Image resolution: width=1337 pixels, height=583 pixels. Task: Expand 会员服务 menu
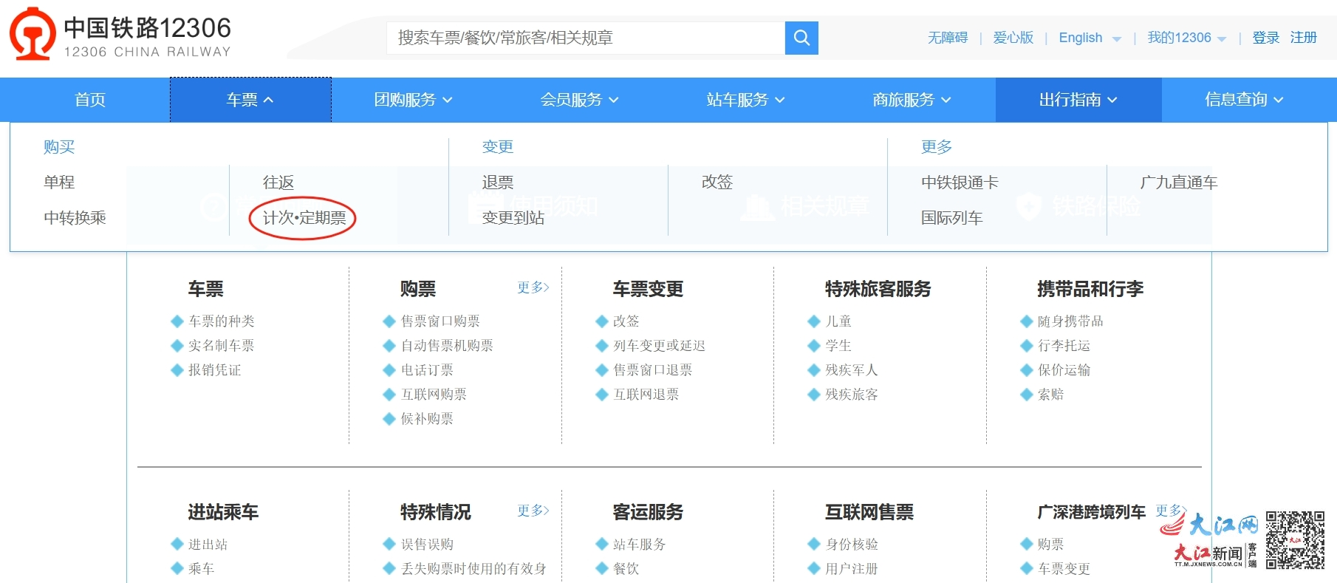tap(580, 100)
